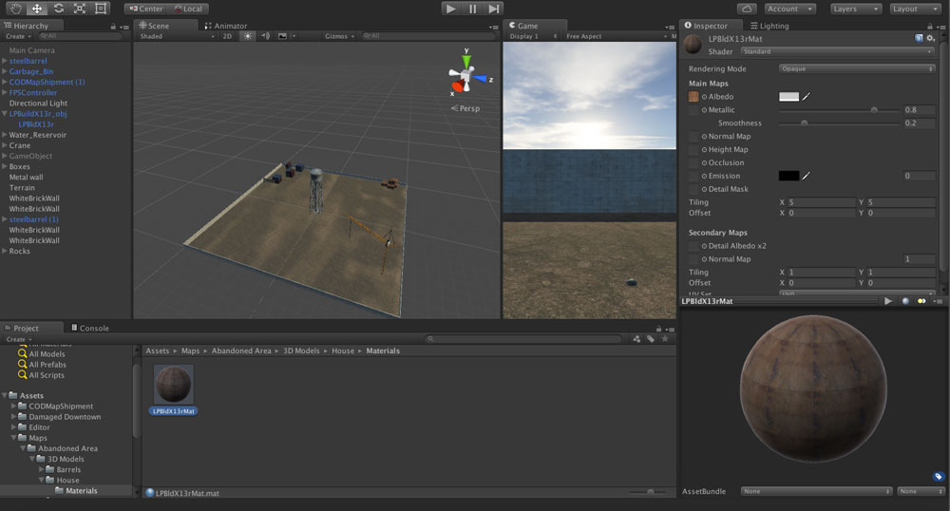Open the material settings gear icon
The width and height of the screenshot is (950, 511).
click(930, 38)
